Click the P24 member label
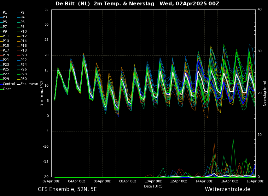This screenshot has height=196, width=268. (x=22, y=64)
